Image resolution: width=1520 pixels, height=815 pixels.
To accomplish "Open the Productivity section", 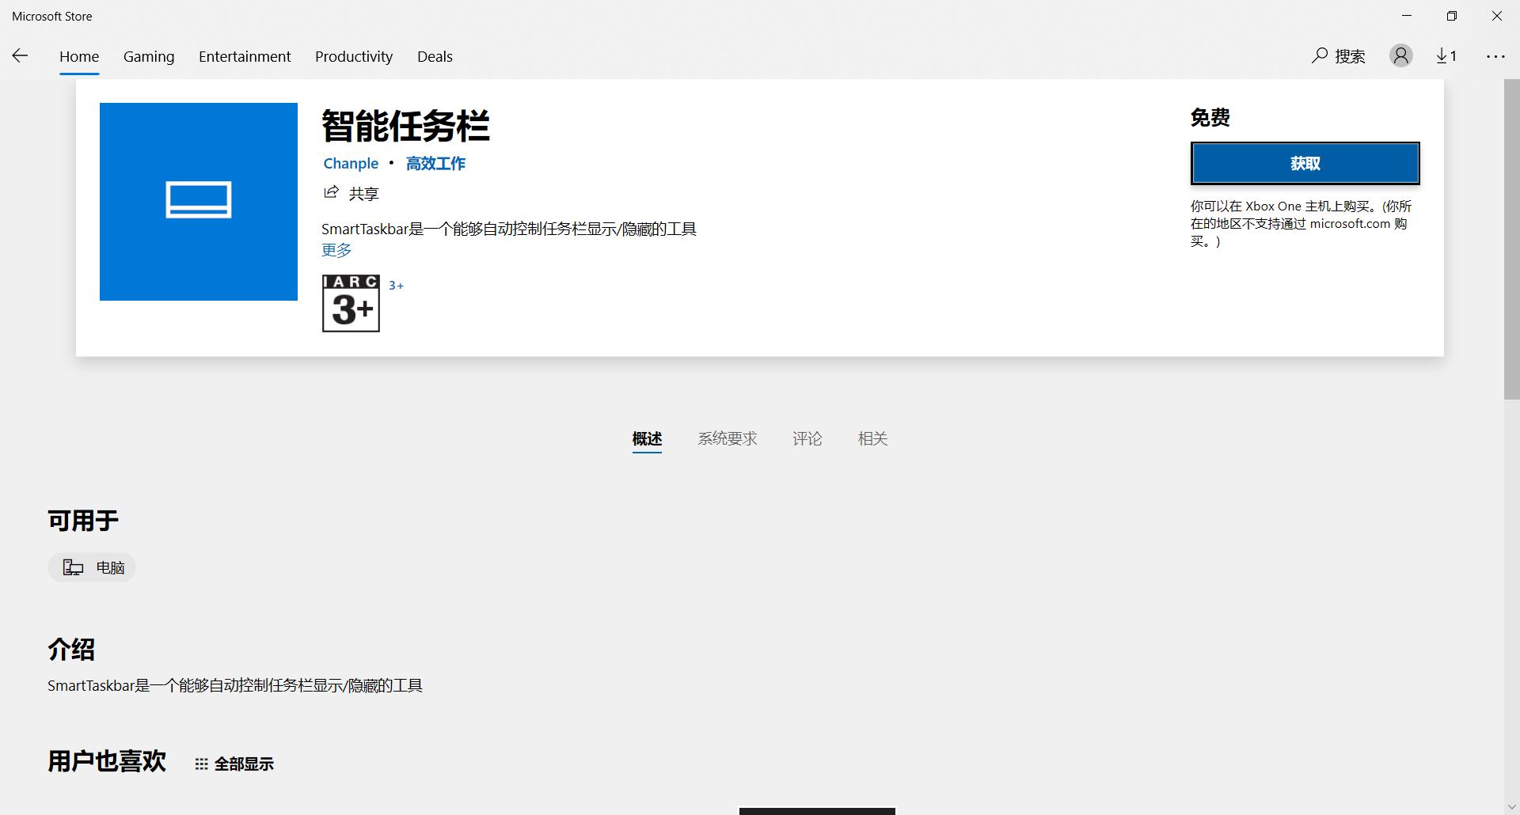I will pos(353,56).
